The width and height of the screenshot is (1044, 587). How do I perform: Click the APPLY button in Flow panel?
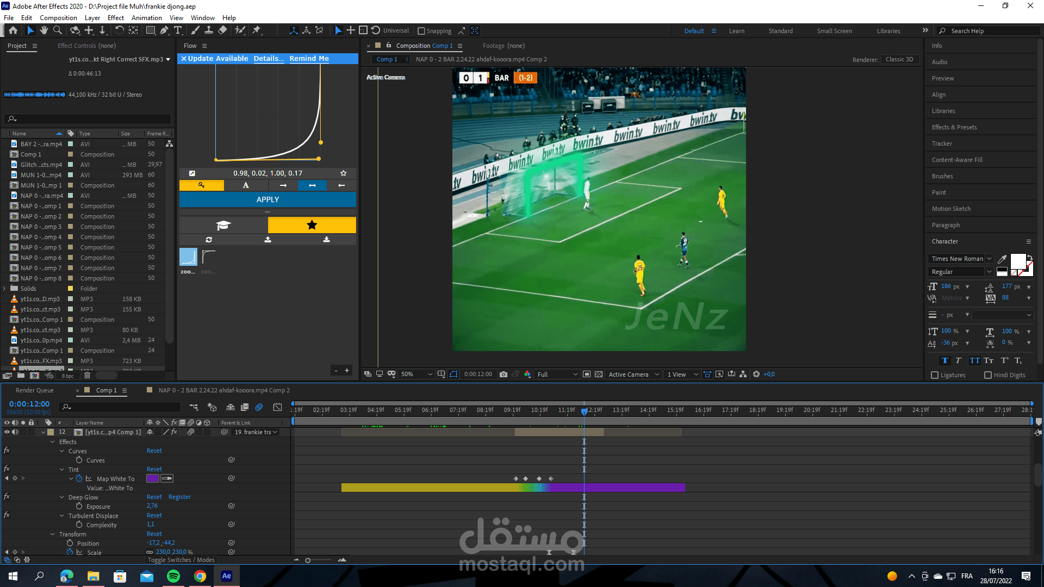[x=268, y=199]
